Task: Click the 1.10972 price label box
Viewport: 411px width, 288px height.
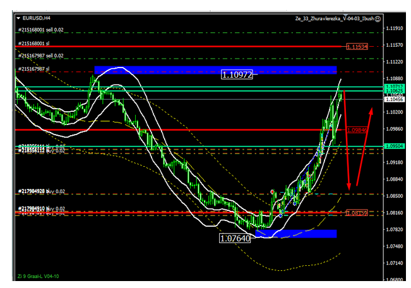Action: click(237, 75)
